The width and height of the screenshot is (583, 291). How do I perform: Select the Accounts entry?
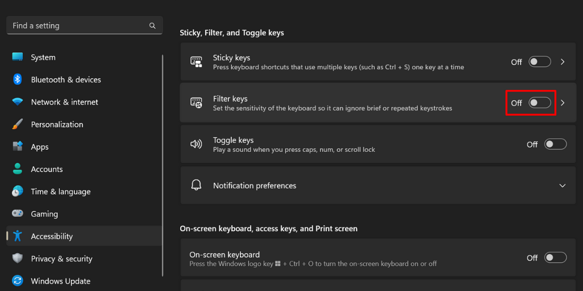coord(47,169)
